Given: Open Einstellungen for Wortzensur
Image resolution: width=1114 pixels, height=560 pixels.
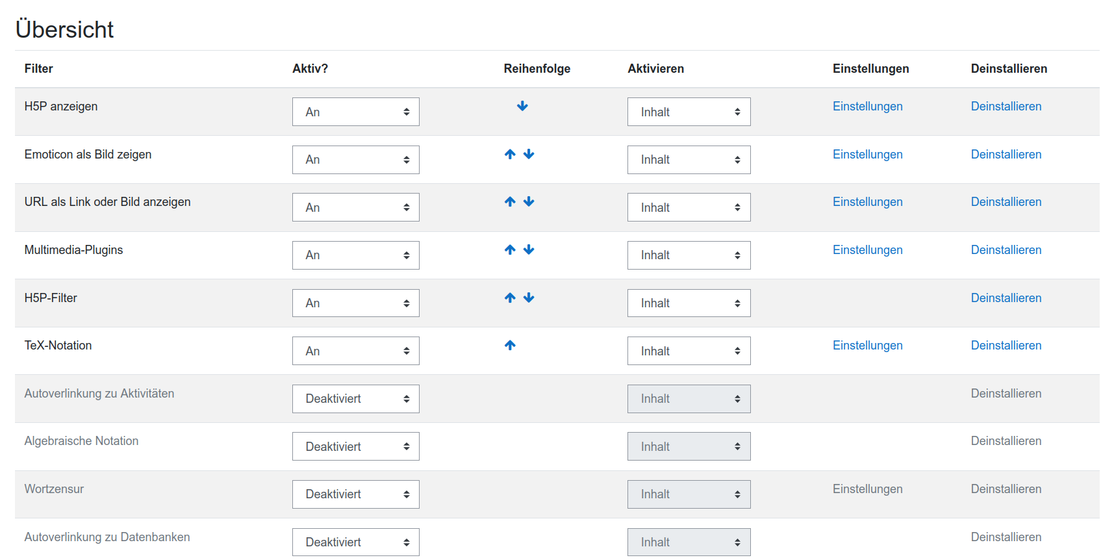Looking at the screenshot, I should tap(867, 489).
